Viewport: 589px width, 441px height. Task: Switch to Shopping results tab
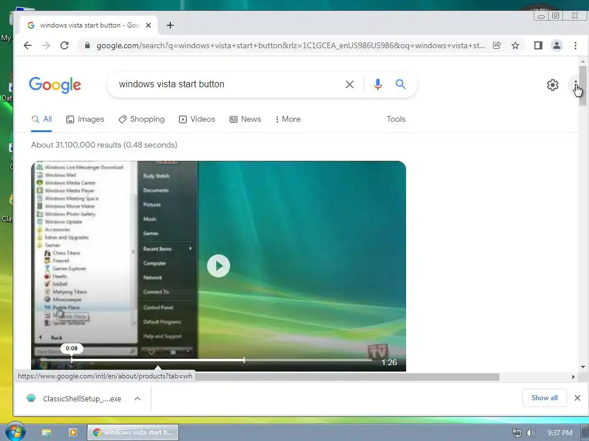(x=141, y=119)
